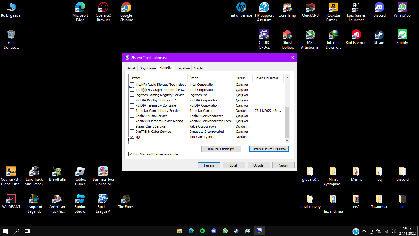Enable the NVIDIA Telemetry Container service
Screen dimensions: 419x236
[x=132, y=105]
